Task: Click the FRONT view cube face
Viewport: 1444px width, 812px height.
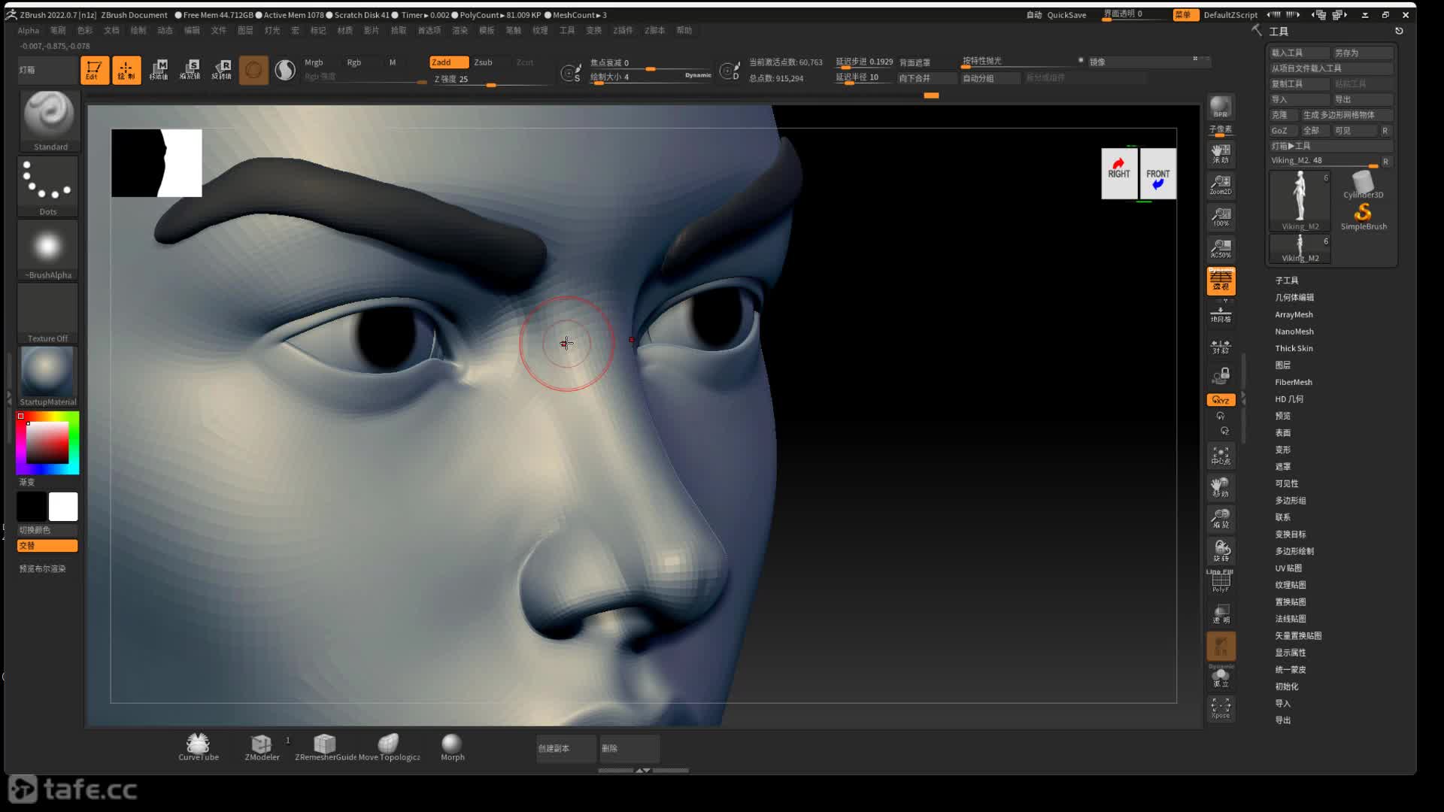Action: tap(1158, 174)
